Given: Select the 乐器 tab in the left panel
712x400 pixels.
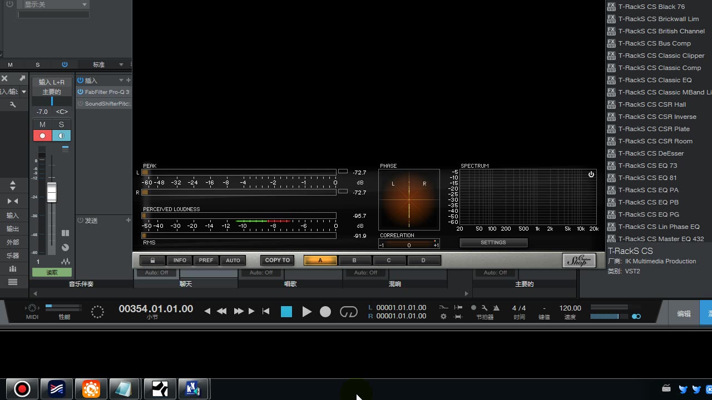Looking at the screenshot, I should pos(13,256).
